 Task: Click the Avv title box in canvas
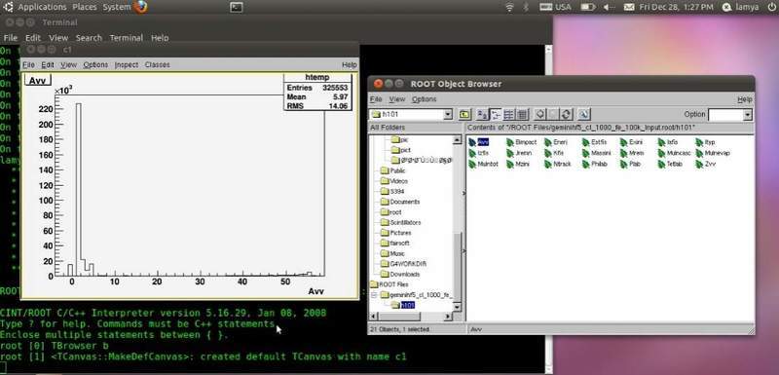38,81
